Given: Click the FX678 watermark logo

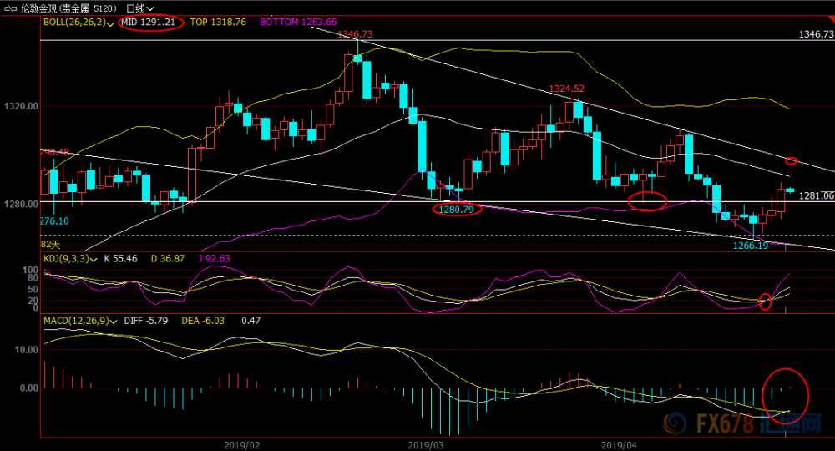Looking at the screenshot, I should click(741, 423).
